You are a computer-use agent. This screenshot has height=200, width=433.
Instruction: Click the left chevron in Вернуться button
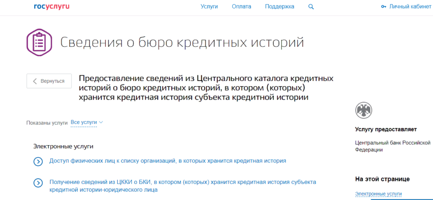pyautogui.click(x=35, y=81)
